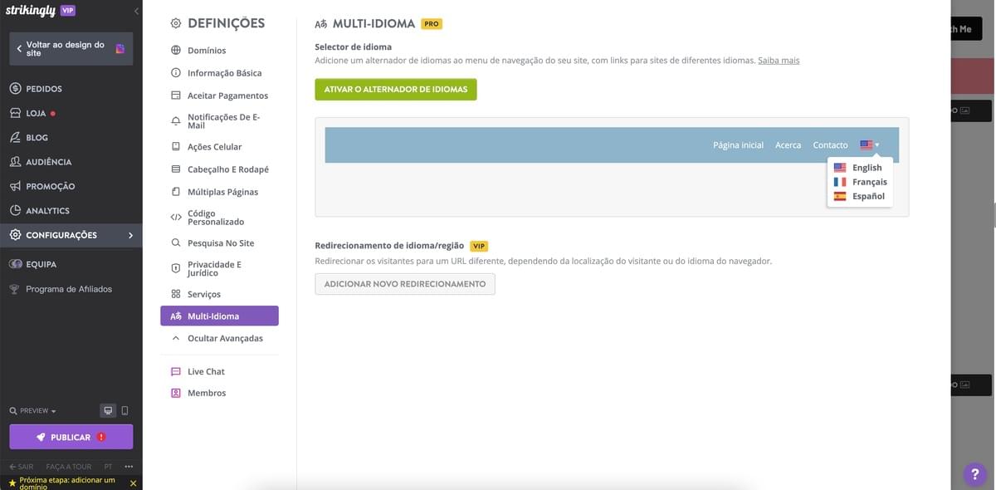The width and height of the screenshot is (996, 490).
Task: Click the globe icon for Domínios
Action: point(175,51)
